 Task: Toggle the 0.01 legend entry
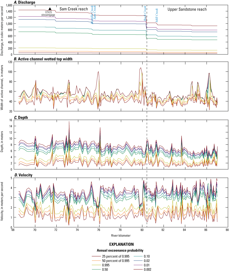(x=138, y=265)
